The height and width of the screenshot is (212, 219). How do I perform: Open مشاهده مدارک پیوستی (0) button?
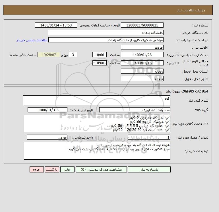(101, 170)
